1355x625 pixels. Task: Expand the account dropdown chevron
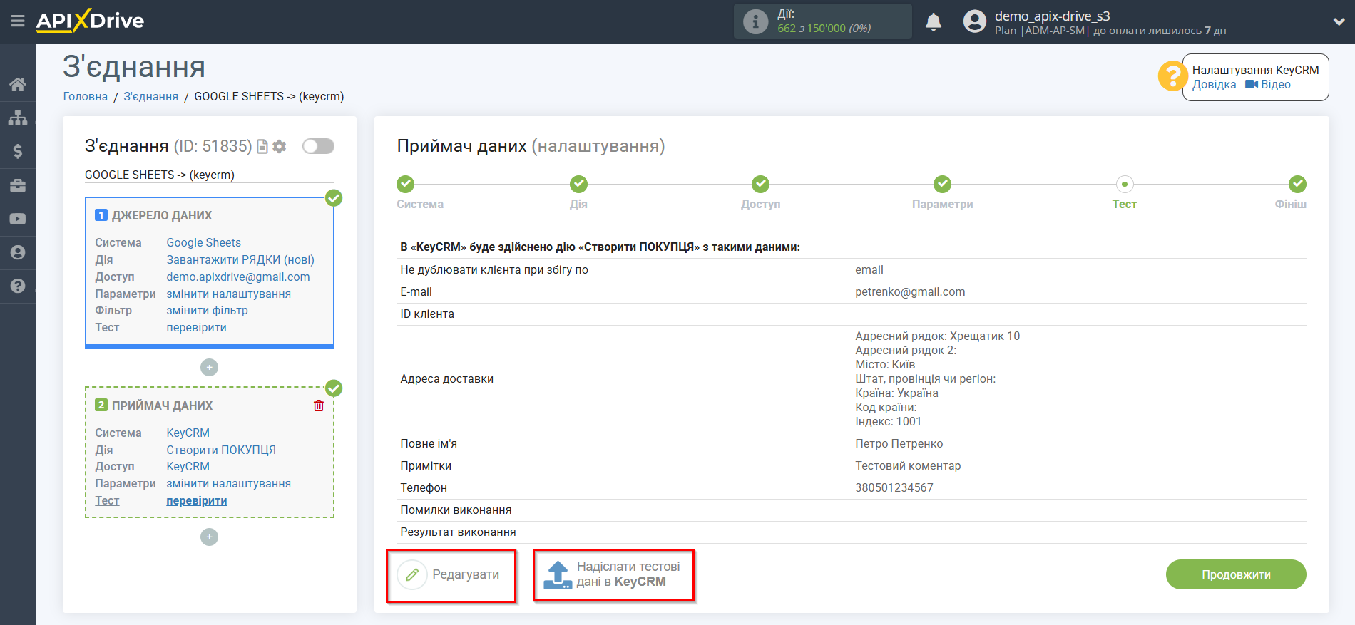click(1339, 22)
